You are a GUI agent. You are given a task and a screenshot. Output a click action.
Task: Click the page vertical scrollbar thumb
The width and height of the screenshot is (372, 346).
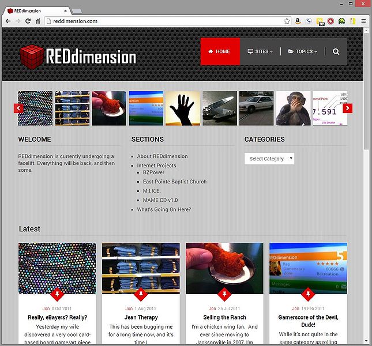(366, 91)
